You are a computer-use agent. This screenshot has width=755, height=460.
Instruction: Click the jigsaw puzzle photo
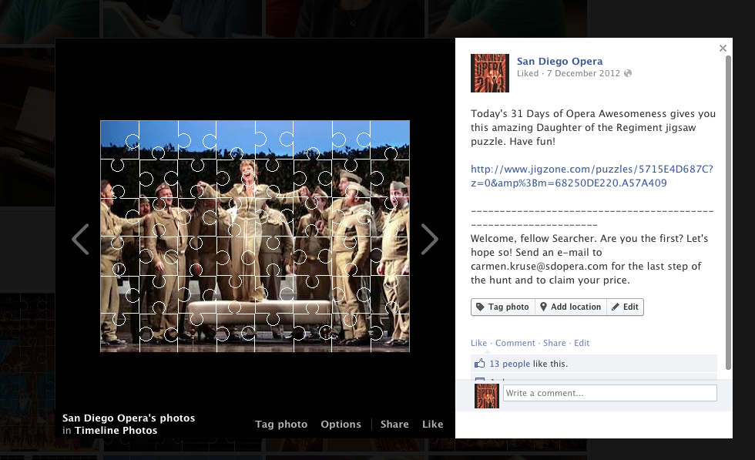(x=255, y=236)
